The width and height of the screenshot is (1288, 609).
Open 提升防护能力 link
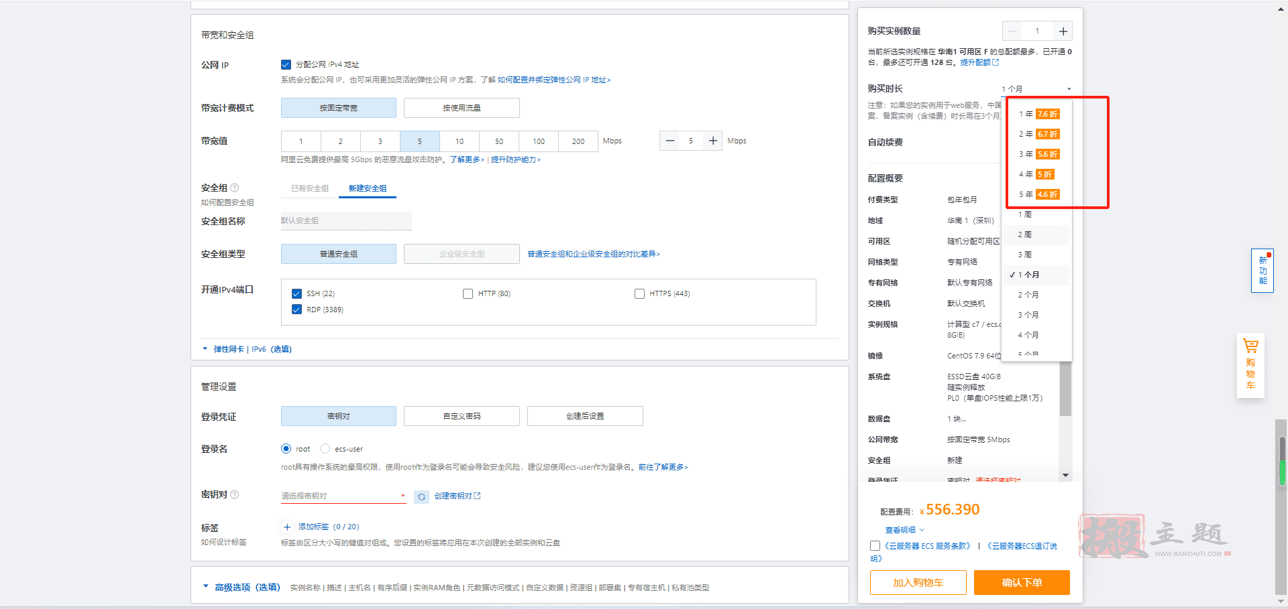pyautogui.click(x=515, y=159)
